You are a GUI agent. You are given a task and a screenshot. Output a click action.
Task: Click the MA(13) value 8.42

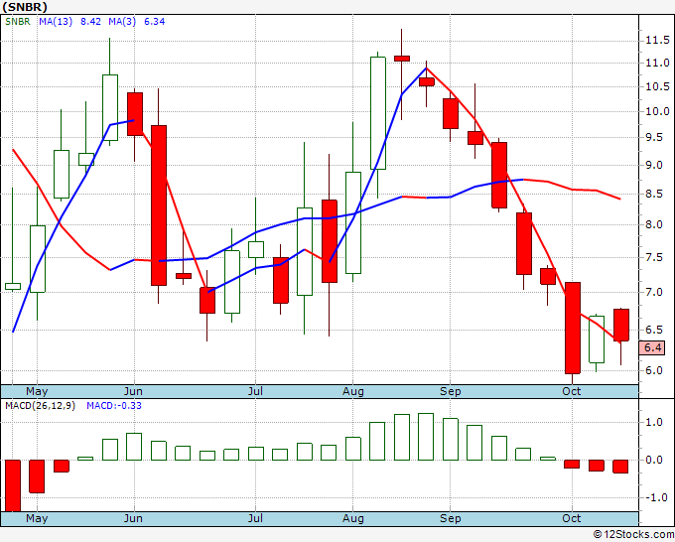pos(91,22)
